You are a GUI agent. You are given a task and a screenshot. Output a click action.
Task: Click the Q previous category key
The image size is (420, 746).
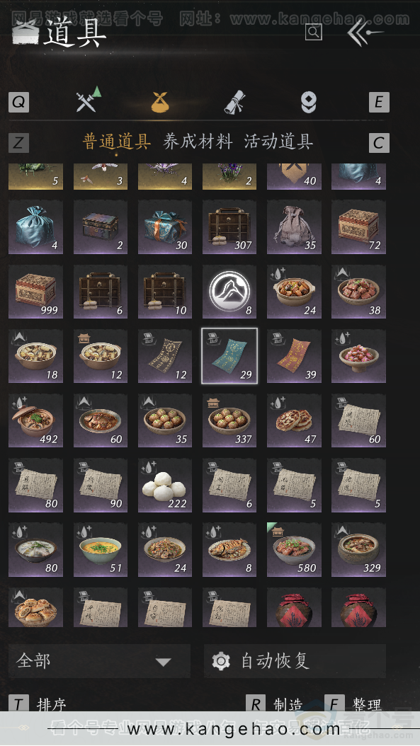pos(18,103)
